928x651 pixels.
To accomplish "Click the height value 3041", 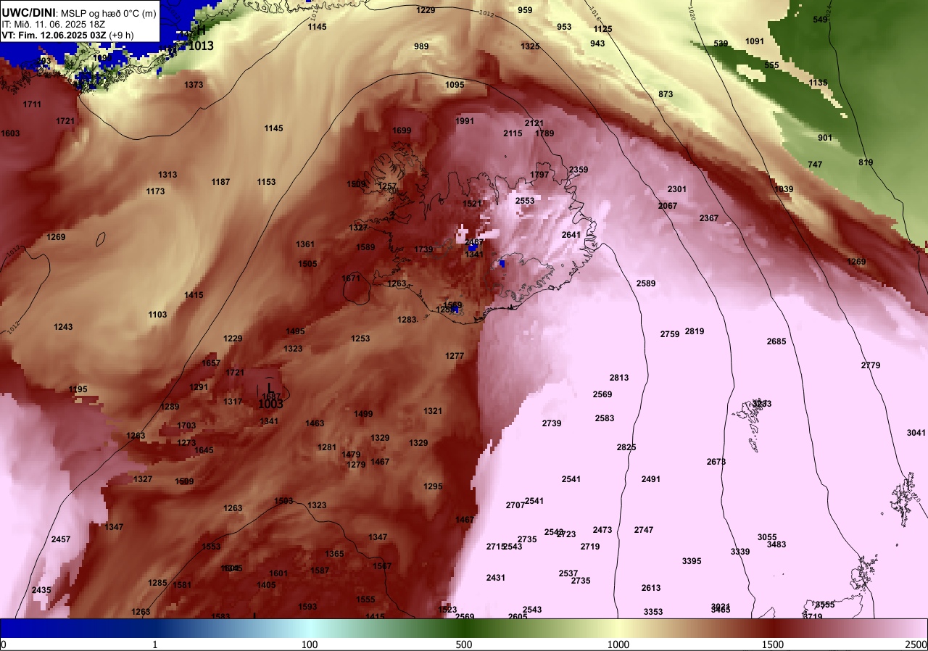I will pos(916,433).
